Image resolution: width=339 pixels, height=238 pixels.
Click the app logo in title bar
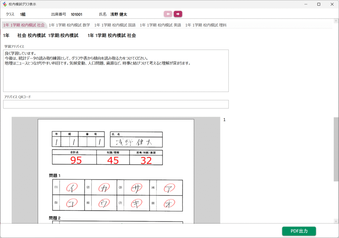tap(5, 4)
